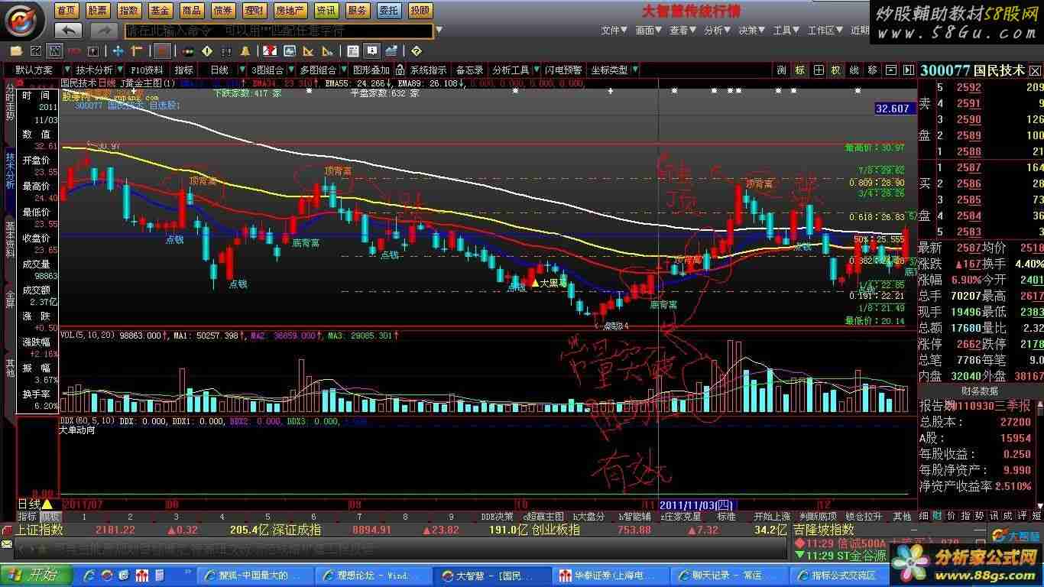Toggle the 势 trend tab in right panel
This screenshot has width=1044, height=587.
coord(980,517)
